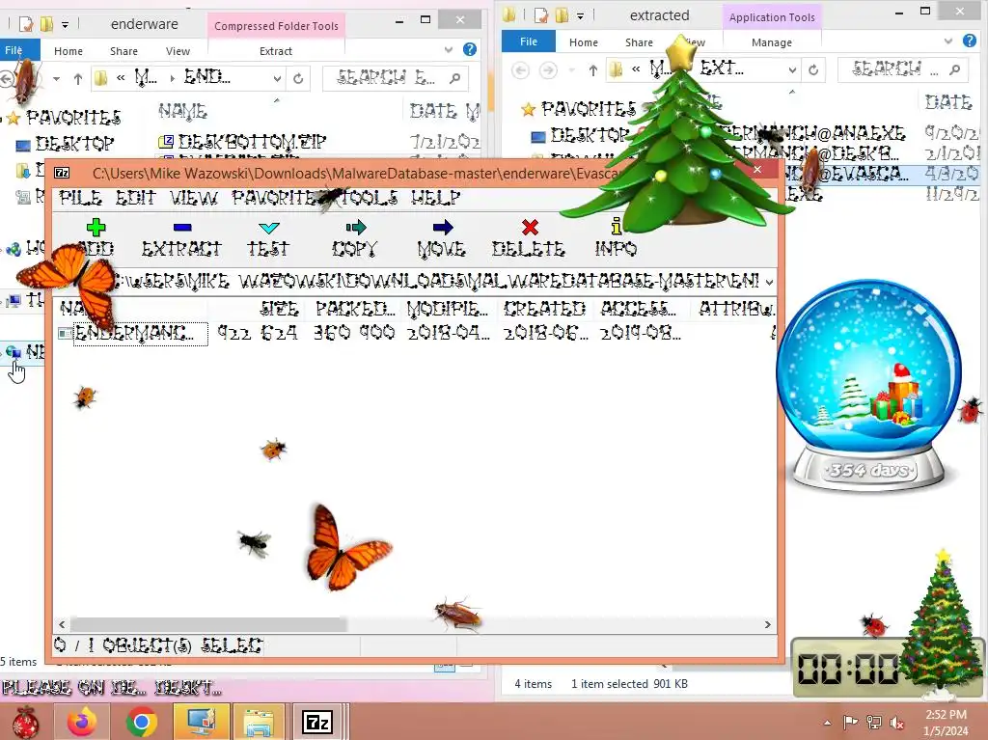Image resolution: width=988 pixels, height=740 pixels.
Task: Open the Manage tab in extracted window
Action: (x=772, y=42)
